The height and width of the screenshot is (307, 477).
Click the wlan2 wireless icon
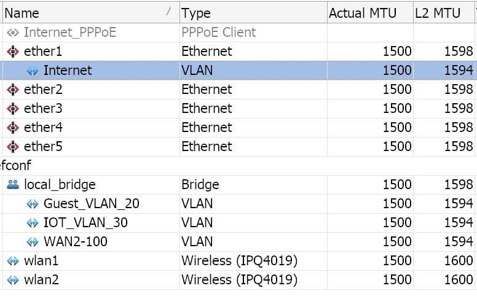click(x=13, y=280)
